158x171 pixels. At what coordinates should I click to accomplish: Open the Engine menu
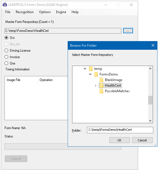pyautogui.click(x=61, y=12)
